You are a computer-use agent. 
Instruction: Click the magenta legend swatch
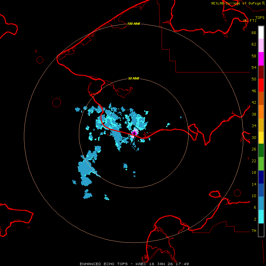261,59
